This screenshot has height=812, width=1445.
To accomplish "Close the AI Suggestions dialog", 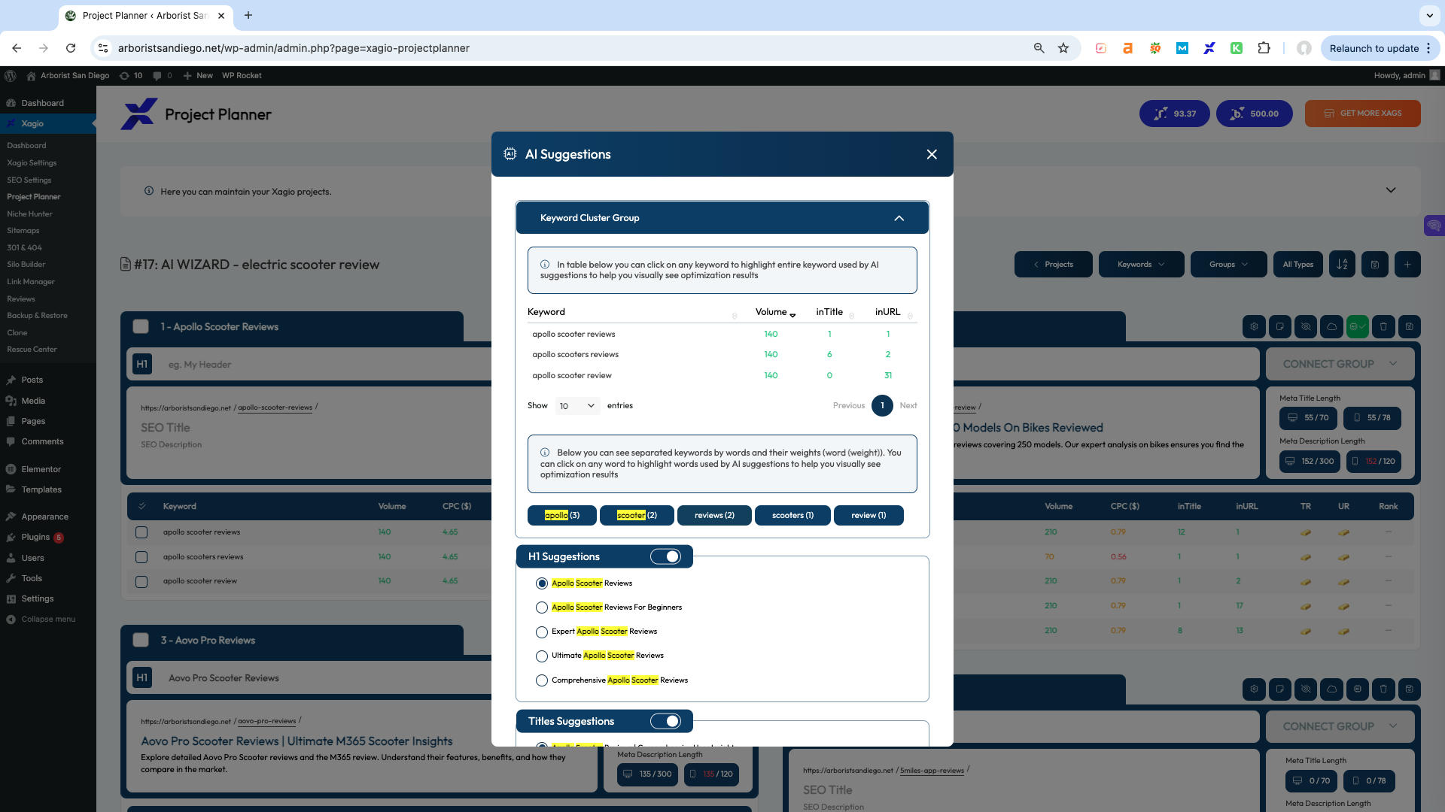I will (932, 154).
